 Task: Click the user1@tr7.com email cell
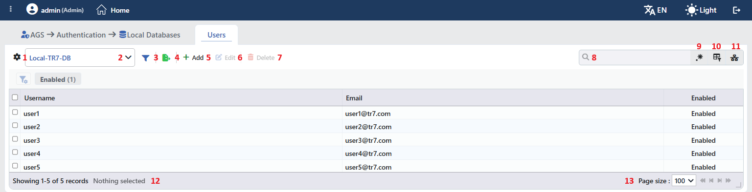(x=502, y=114)
